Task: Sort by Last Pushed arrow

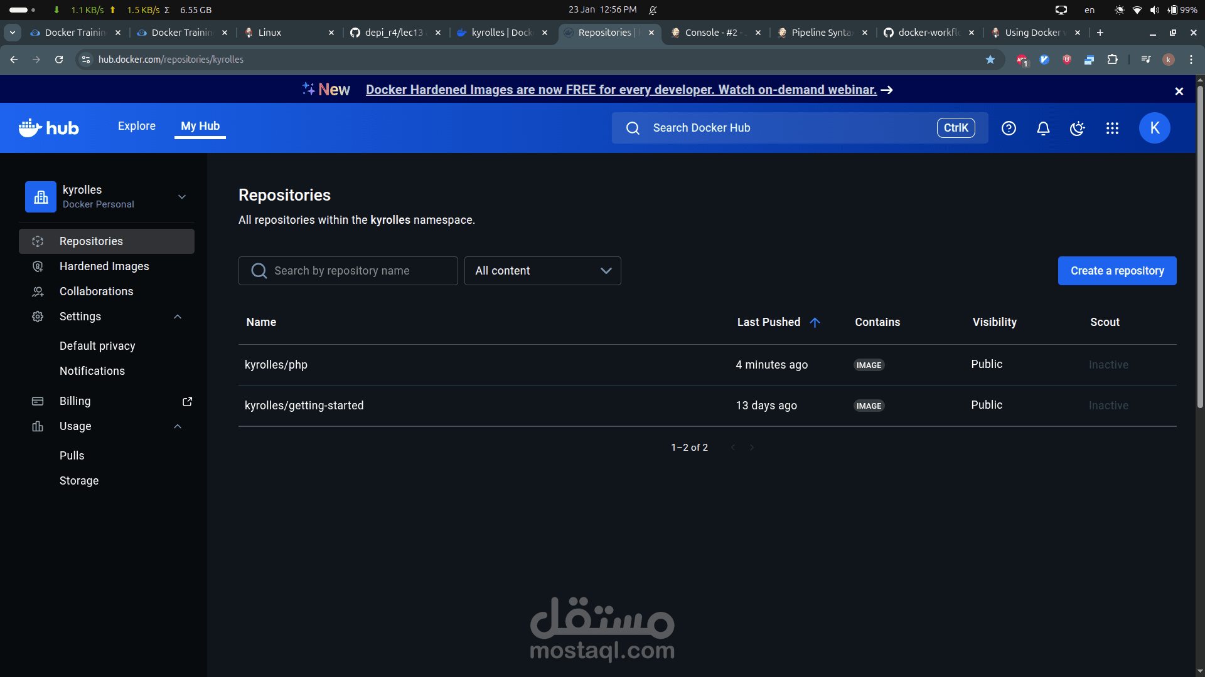Action: pyautogui.click(x=815, y=322)
